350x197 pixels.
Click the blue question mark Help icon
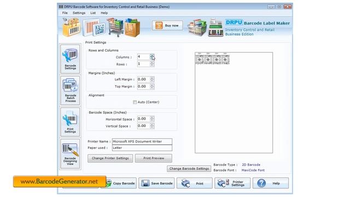point(261,183)
